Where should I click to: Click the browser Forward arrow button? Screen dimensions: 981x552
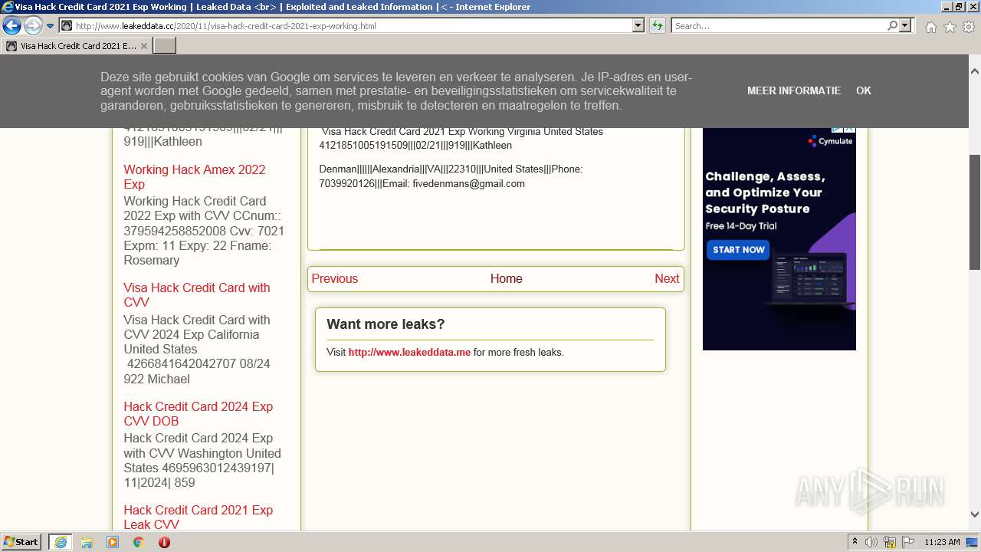point(33,25)
